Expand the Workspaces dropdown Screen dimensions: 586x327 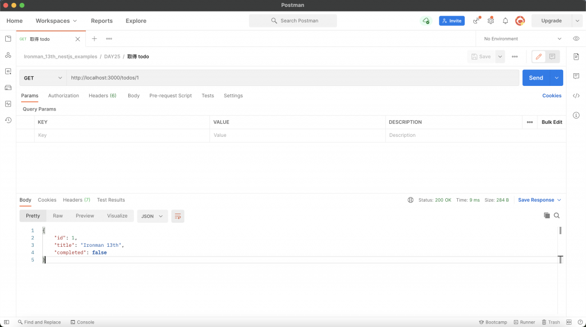tap(56, 21)
